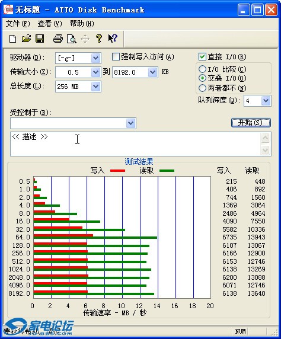The image size is (281, 339).
Task: Click the write value 6735
Action: pyautogui.click(x=229, y=237)
